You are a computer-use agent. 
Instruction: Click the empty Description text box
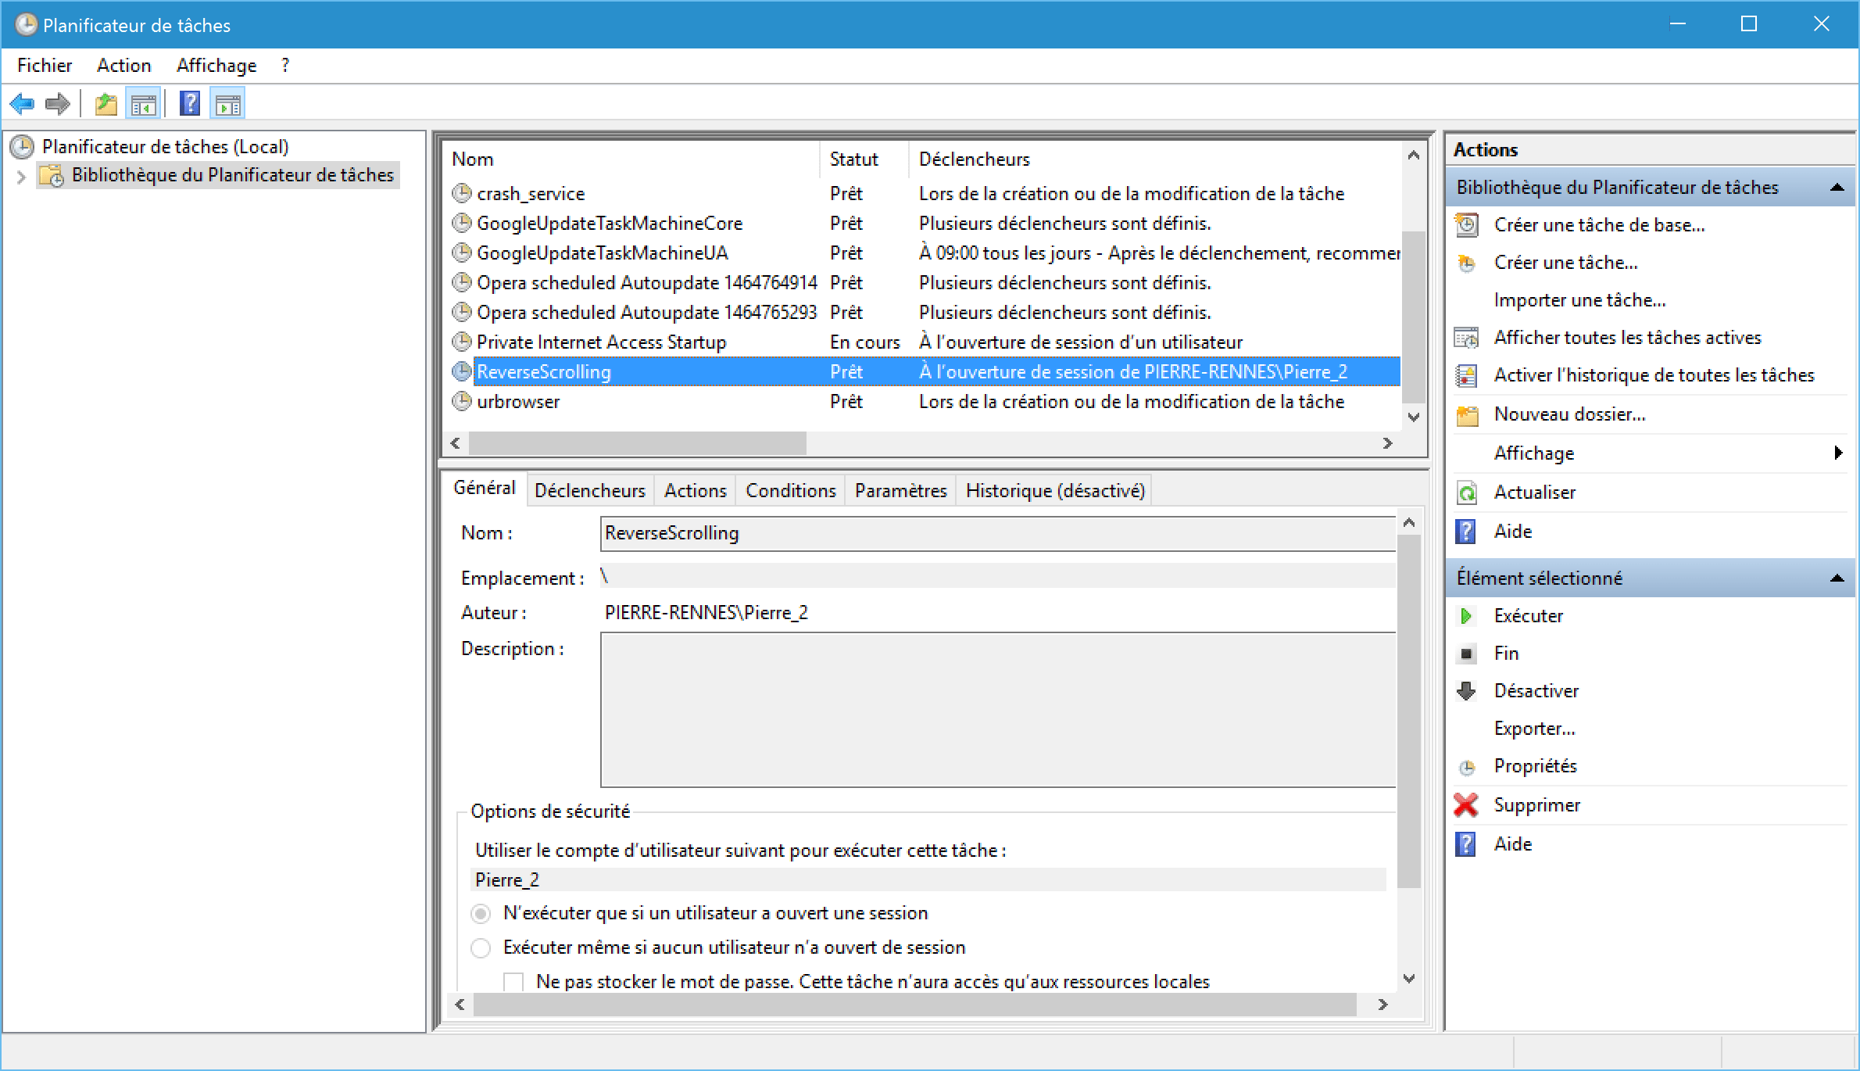point(998,710)
